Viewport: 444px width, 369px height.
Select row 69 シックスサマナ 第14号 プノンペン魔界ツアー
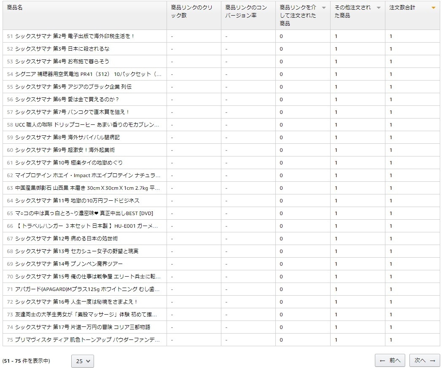(221, 264)
